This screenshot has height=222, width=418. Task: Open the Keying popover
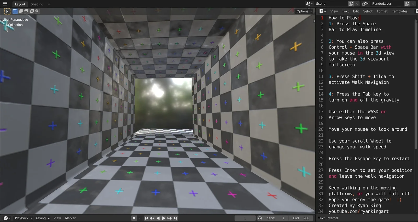pos(42,218)
